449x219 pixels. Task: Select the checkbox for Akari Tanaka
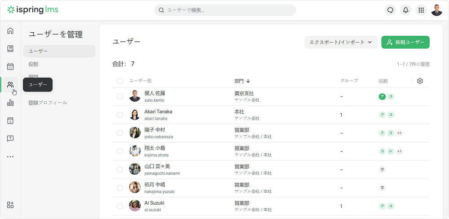click(120, 115)
